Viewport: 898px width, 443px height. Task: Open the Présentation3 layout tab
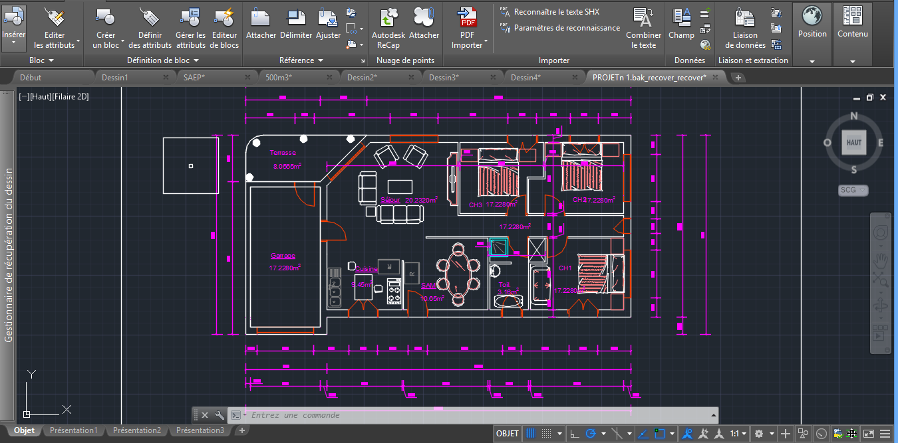(x=200, y=430)
